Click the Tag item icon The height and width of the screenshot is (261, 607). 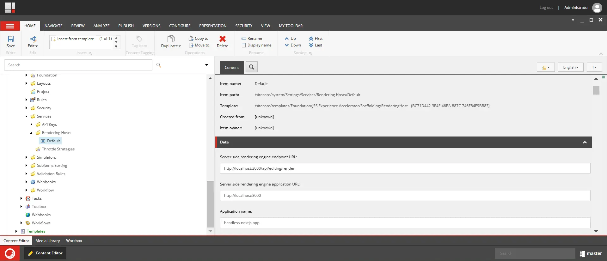[139, 39]
